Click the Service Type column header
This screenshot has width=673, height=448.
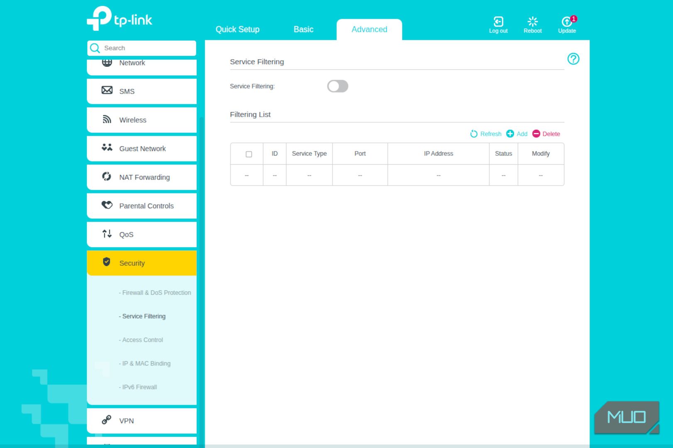point(309,153)
